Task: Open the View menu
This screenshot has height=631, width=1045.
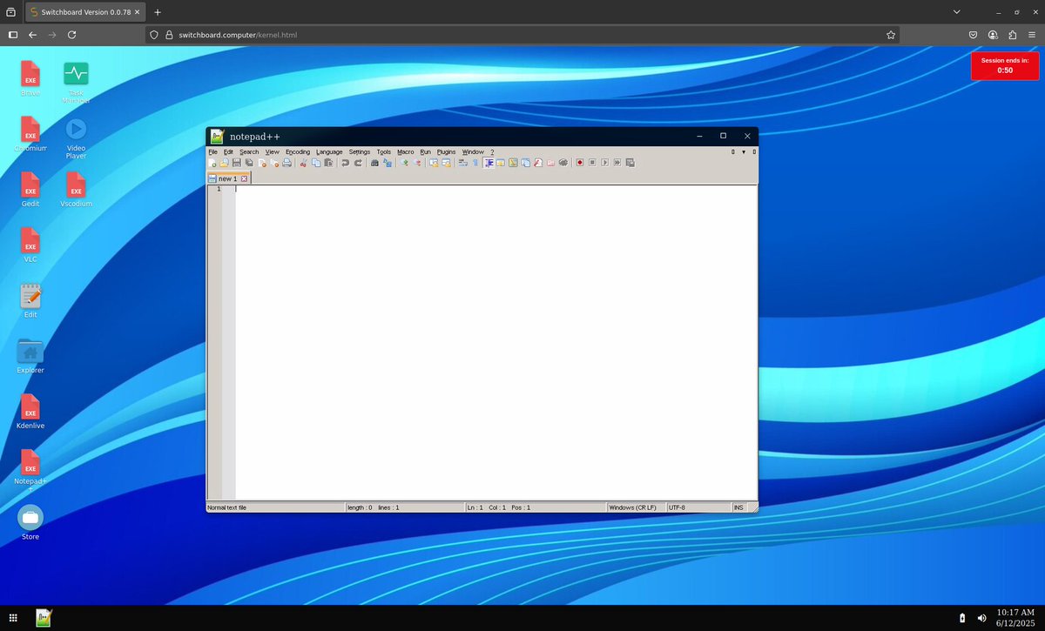Action: coord(273,151)
